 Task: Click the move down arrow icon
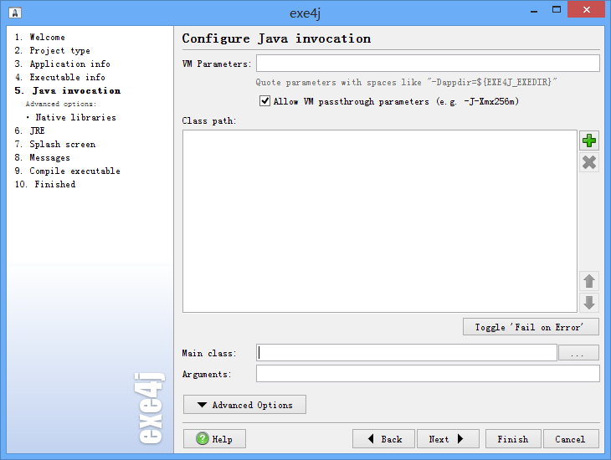(588, 303)
